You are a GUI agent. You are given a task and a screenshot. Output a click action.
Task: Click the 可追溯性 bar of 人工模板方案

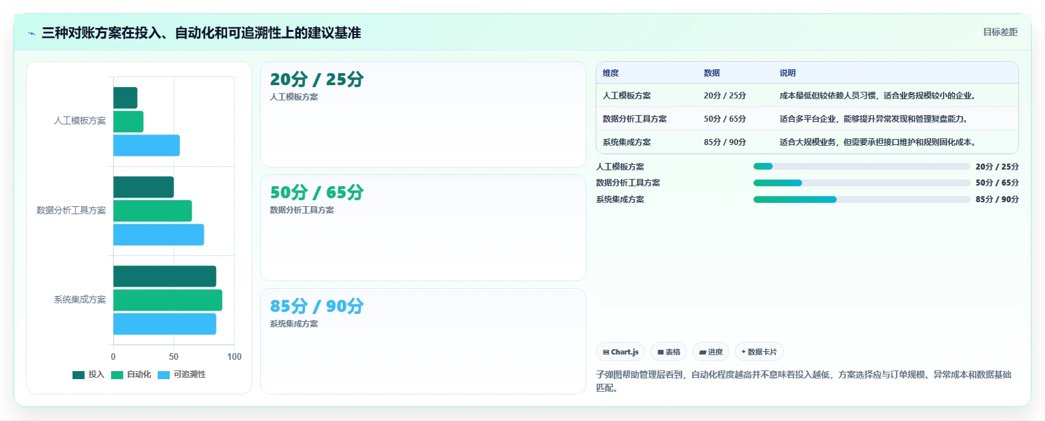click(146, 146)
